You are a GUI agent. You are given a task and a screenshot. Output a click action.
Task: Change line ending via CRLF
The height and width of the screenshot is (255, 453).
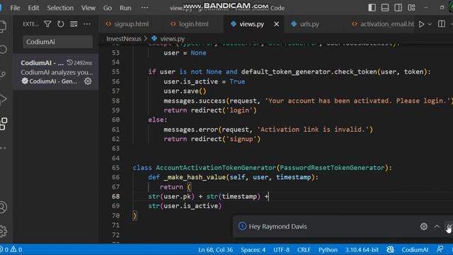click(304, 250)
